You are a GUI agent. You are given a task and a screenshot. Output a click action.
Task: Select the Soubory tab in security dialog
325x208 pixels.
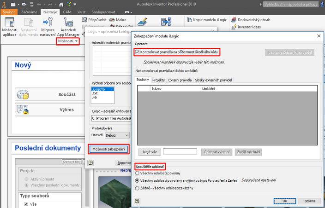point(143,80)
